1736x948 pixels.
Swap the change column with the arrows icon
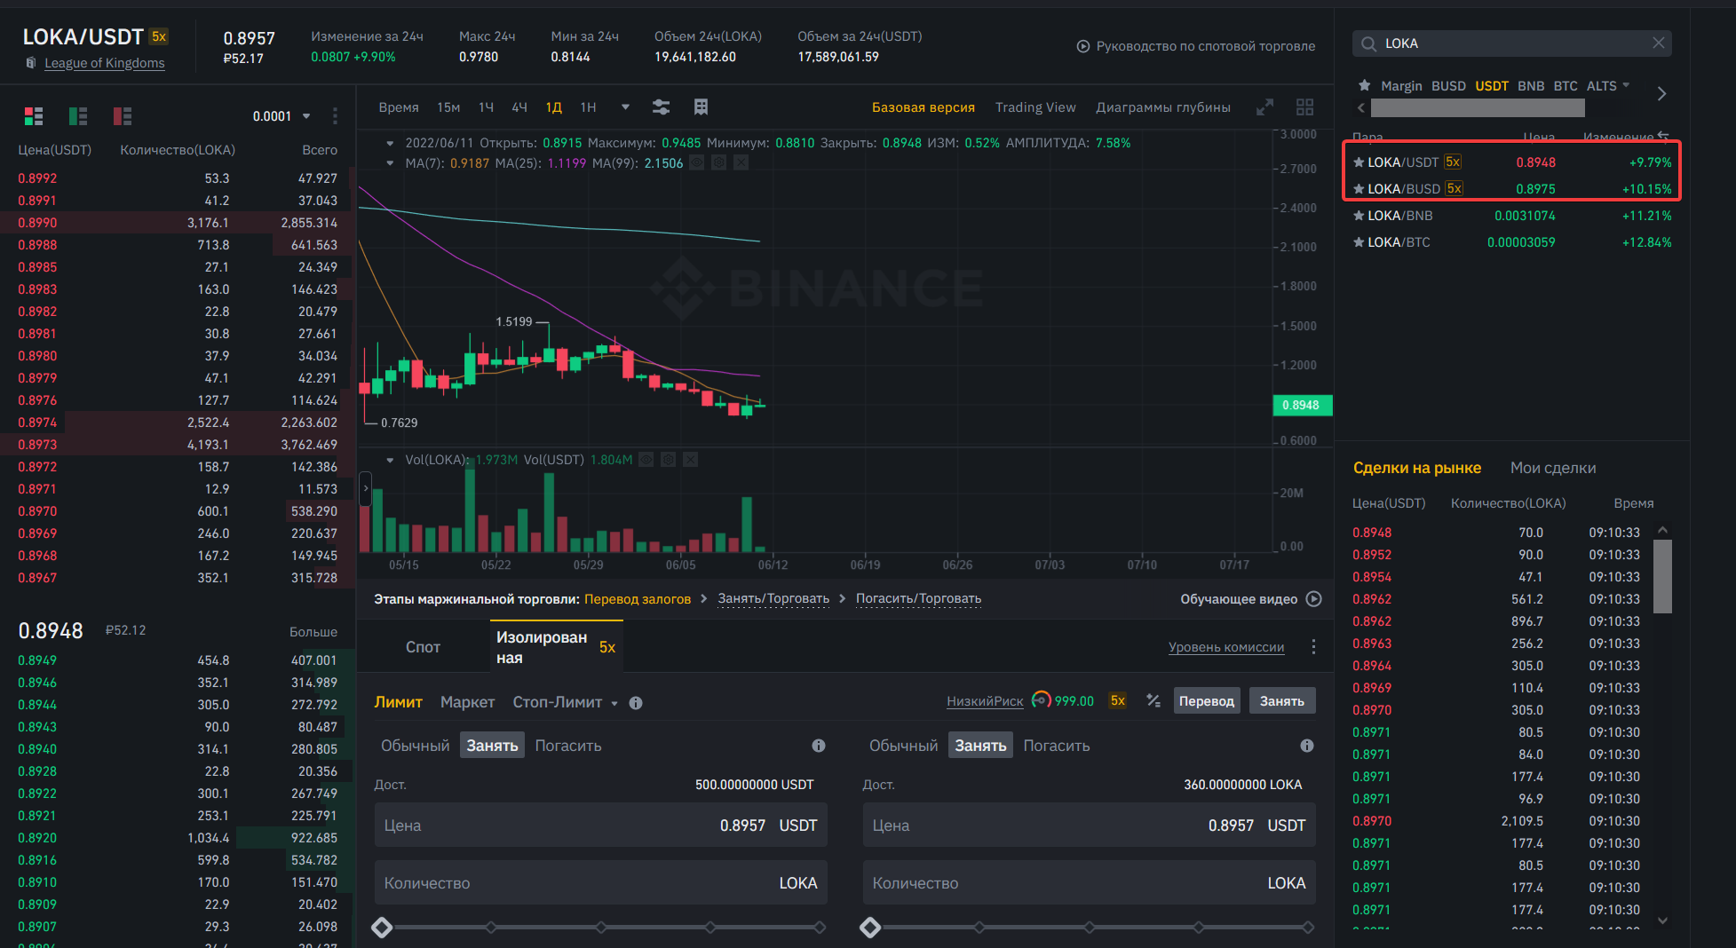[x=1662, y=136]
